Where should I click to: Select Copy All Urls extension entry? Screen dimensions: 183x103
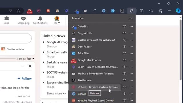tap(95, 33)
